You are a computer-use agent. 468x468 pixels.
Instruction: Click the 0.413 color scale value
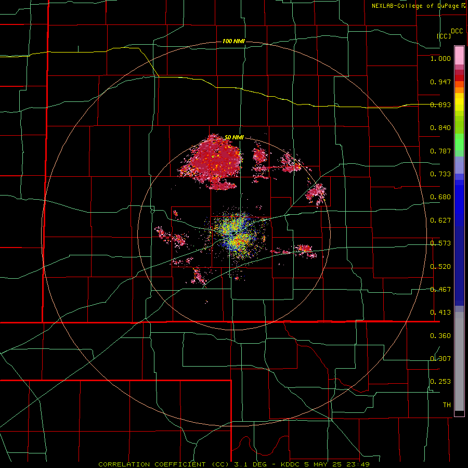coord(440,313)
